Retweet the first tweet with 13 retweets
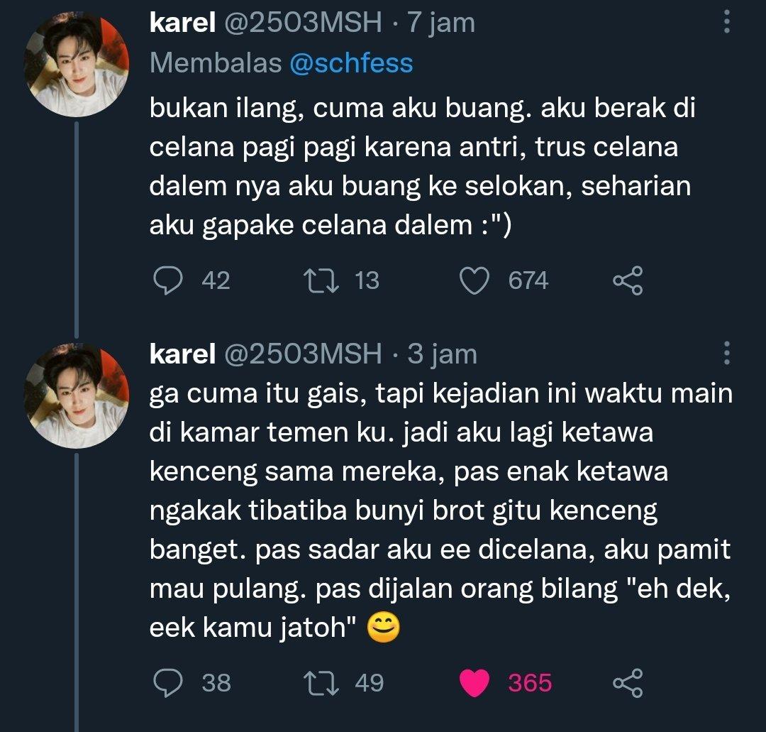 click(x=321, y=280)
